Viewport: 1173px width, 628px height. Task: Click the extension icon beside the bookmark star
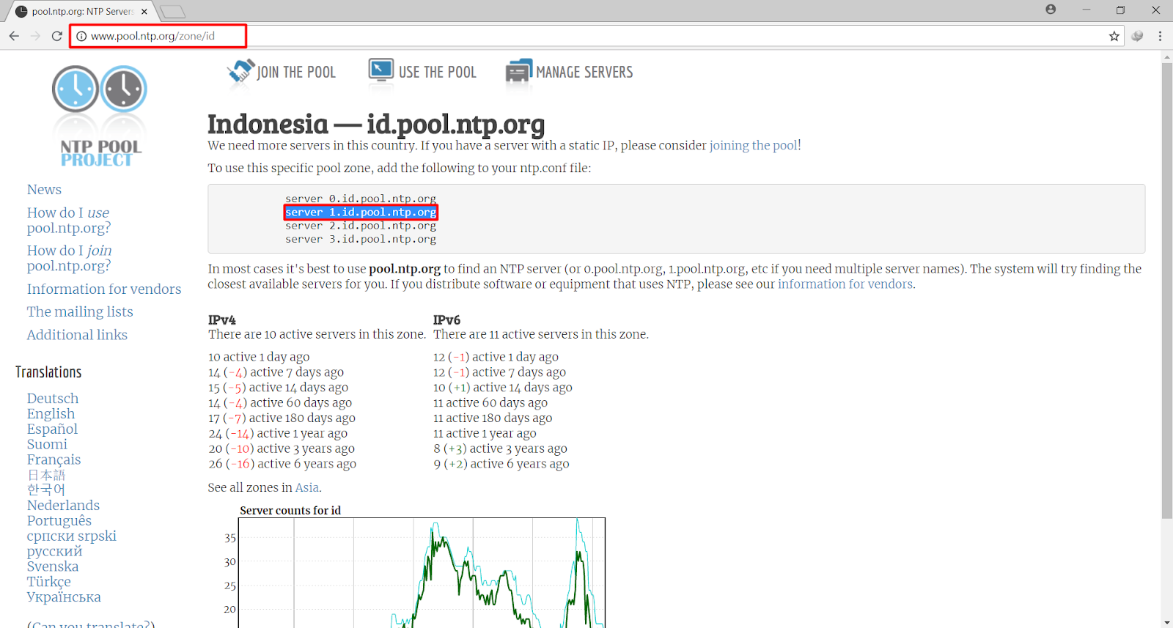click(1137, 36)
